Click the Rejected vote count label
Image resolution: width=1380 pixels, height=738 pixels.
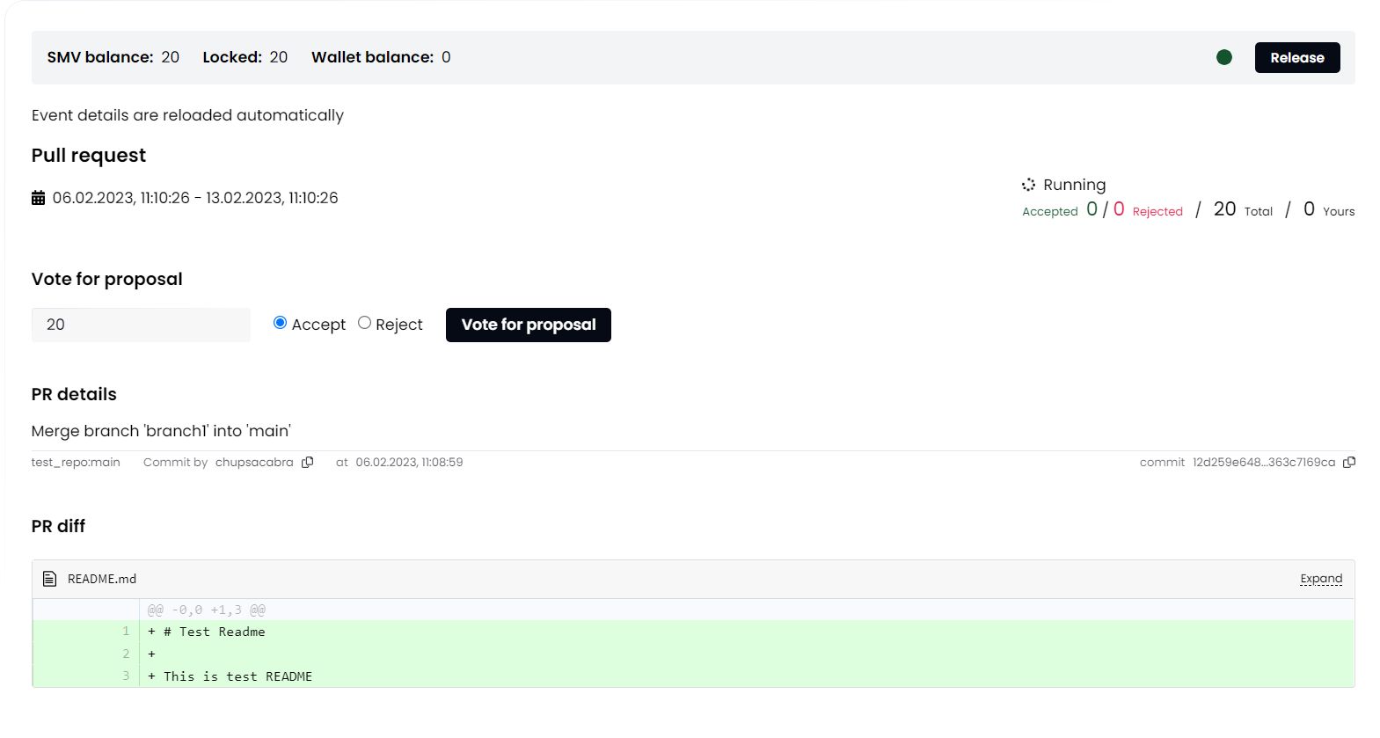coord(1157,212)
